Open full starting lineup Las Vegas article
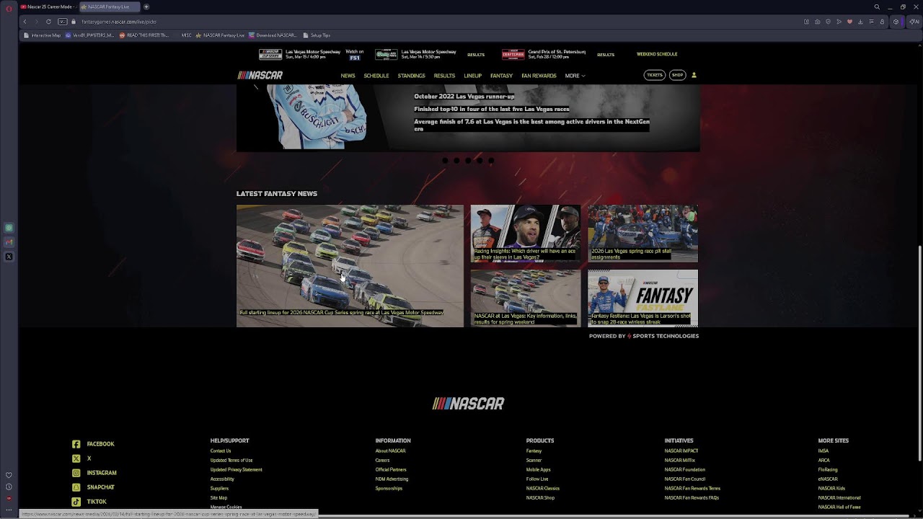Screen dimensions: 923x519 (350, 266)
